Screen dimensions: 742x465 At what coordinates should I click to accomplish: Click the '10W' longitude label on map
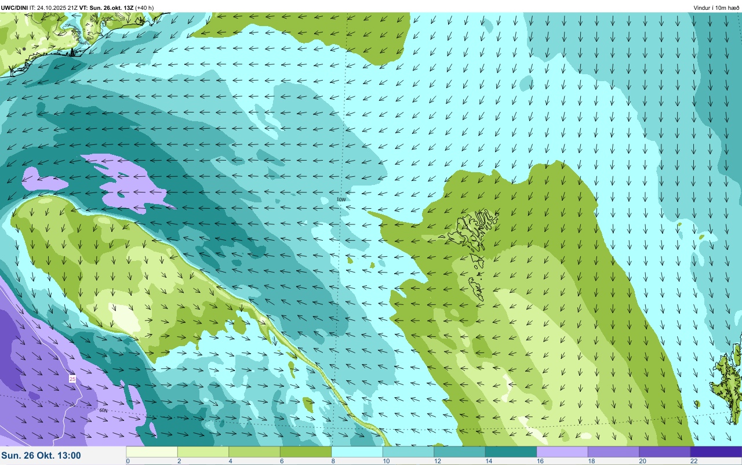(341, 199)
